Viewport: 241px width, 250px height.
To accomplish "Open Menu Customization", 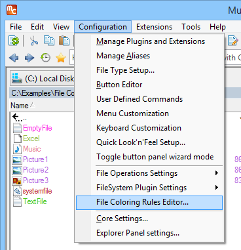I will pos(149,114).
